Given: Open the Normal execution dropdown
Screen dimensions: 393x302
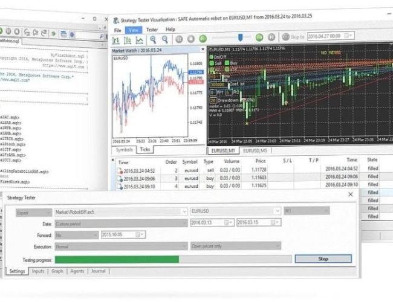Looking at the screenshot, I should pos(121,246).
